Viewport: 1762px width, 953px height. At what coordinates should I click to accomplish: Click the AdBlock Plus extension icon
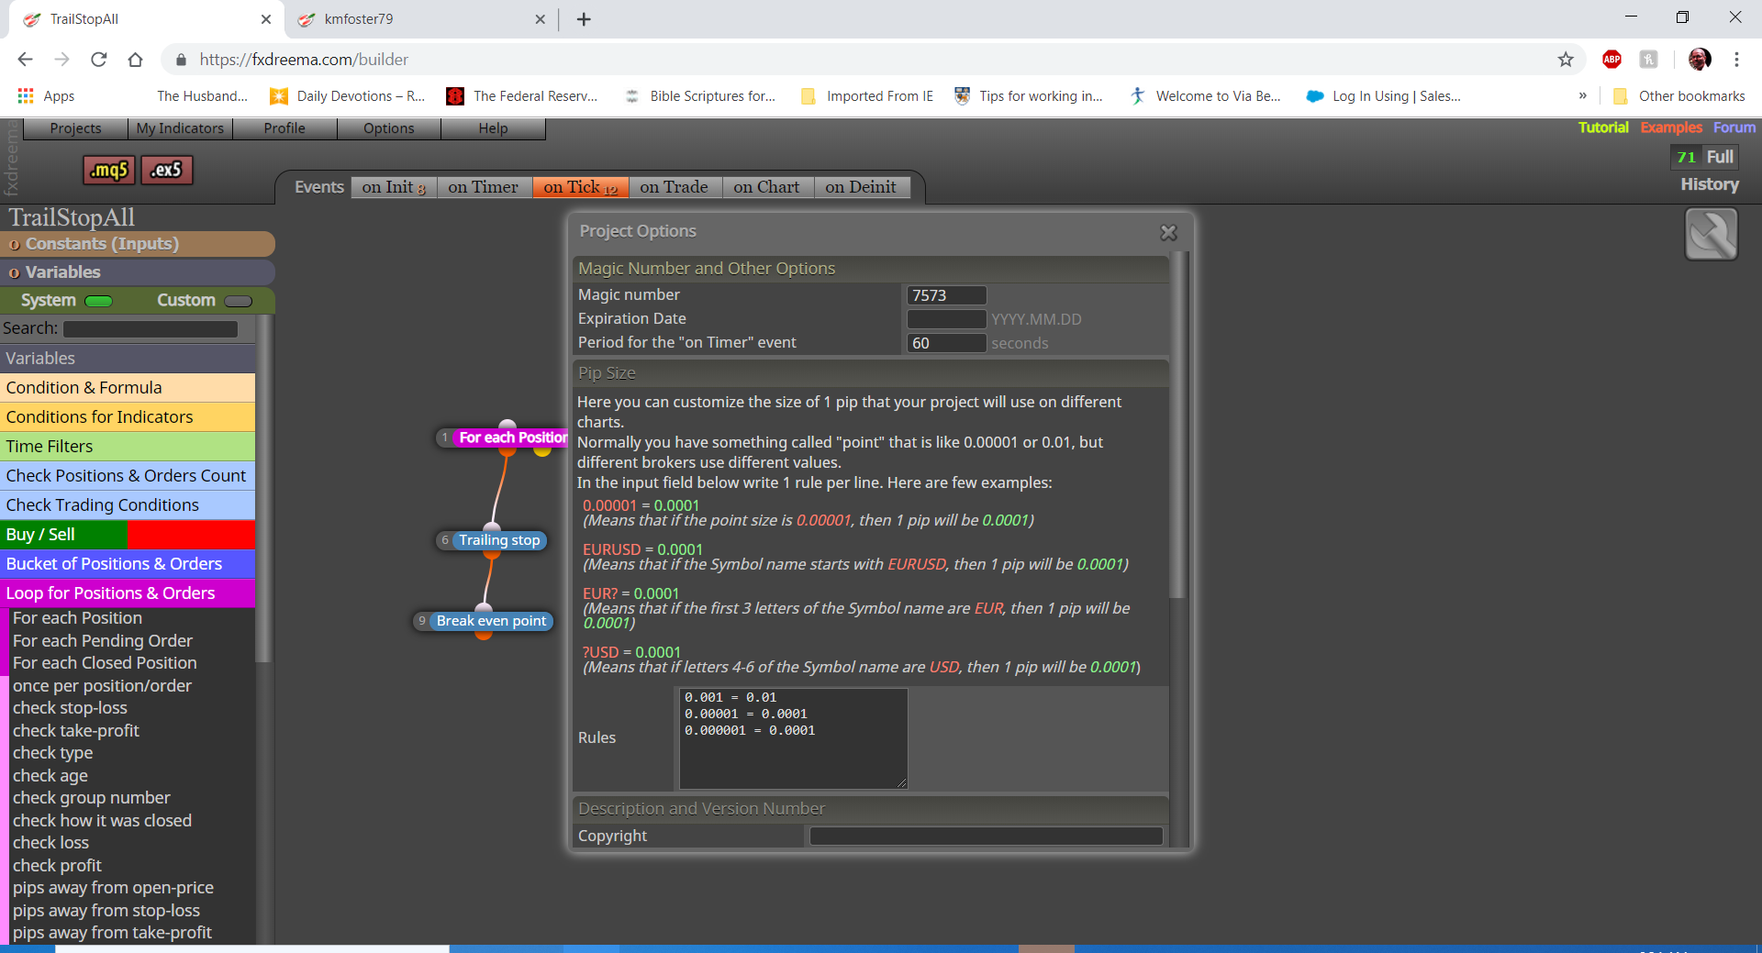(x=1611, y=60)
